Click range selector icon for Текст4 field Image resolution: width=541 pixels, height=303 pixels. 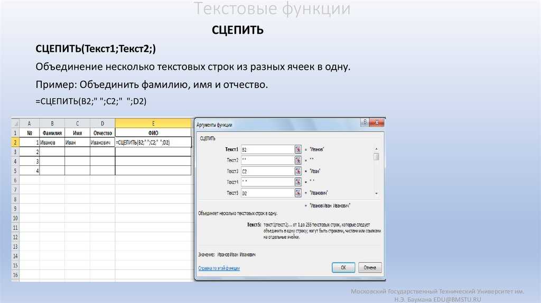point(298,182)
